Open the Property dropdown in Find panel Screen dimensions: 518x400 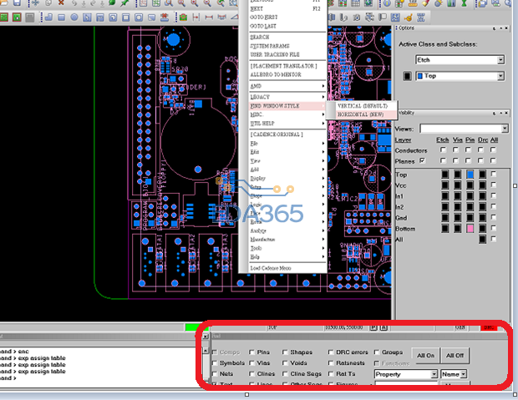tap(434, 374)
